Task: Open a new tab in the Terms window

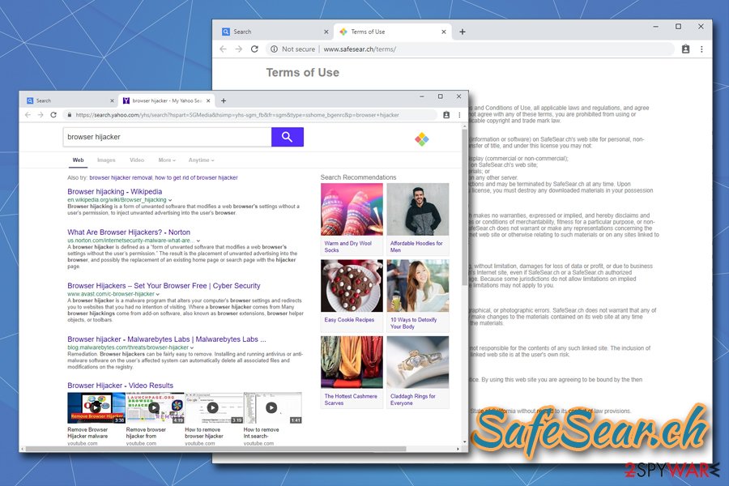Action: click(463, 32)
